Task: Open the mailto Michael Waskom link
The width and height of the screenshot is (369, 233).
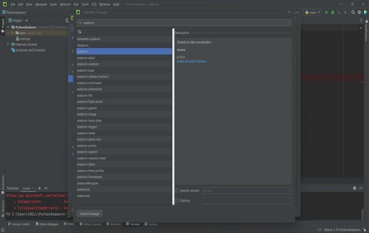Action: pos(192,61)
